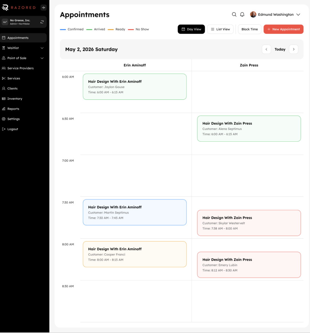Click the Inventory list icon
Image resolution: width=310 pixels, height=333 pixels.
[4, 99]
